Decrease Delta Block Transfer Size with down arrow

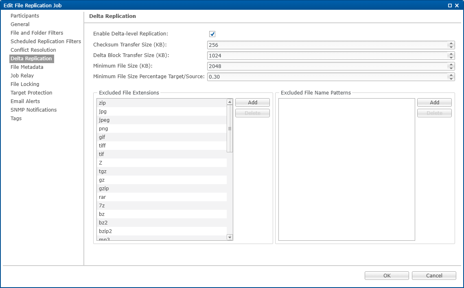[451, 57]
